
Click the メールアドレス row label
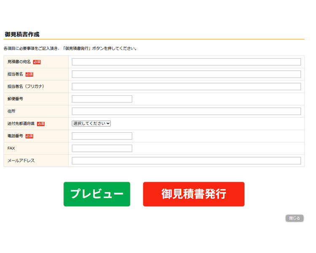click(x=21, y=161)
